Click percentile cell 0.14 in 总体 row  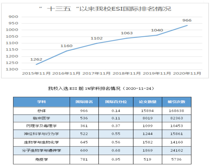(x=116, y=111)
